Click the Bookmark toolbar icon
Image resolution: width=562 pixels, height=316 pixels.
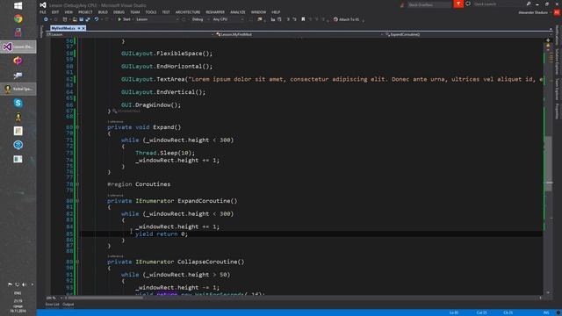coord(303,19)
